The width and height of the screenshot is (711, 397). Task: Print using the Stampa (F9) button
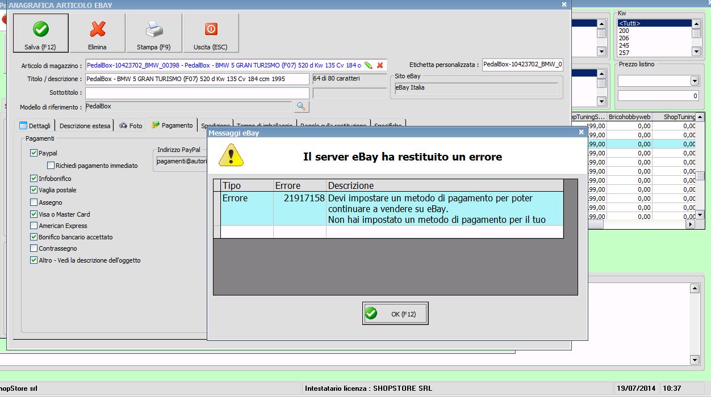[x=154, y=33]
